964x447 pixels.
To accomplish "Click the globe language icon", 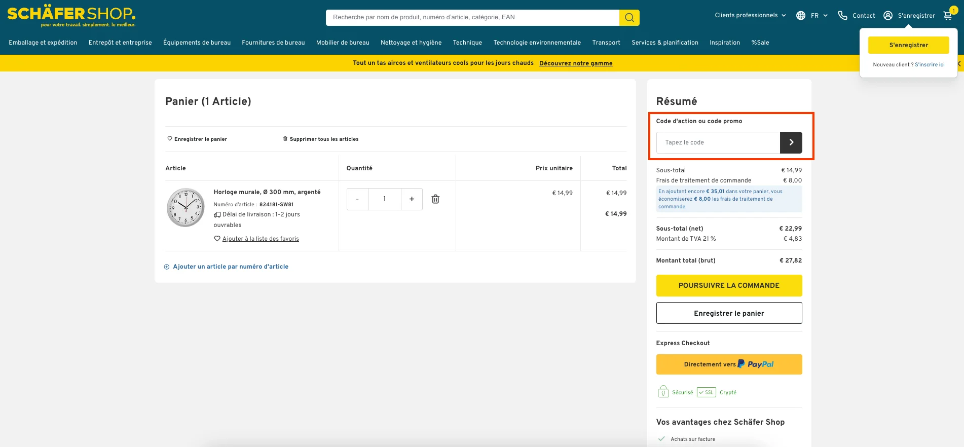I will [801, 16].
